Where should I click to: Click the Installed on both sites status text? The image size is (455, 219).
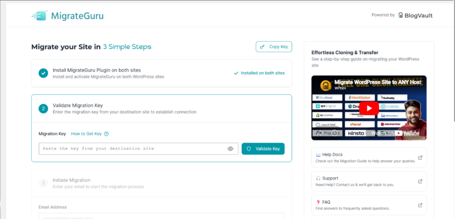[263, 73]
